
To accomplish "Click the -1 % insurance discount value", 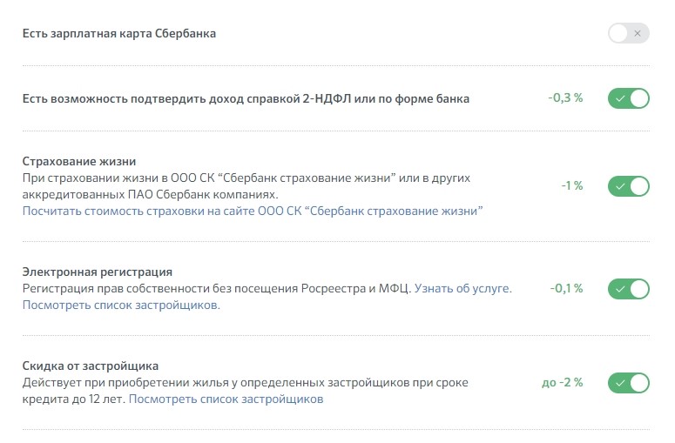I will tap(572, 185).
